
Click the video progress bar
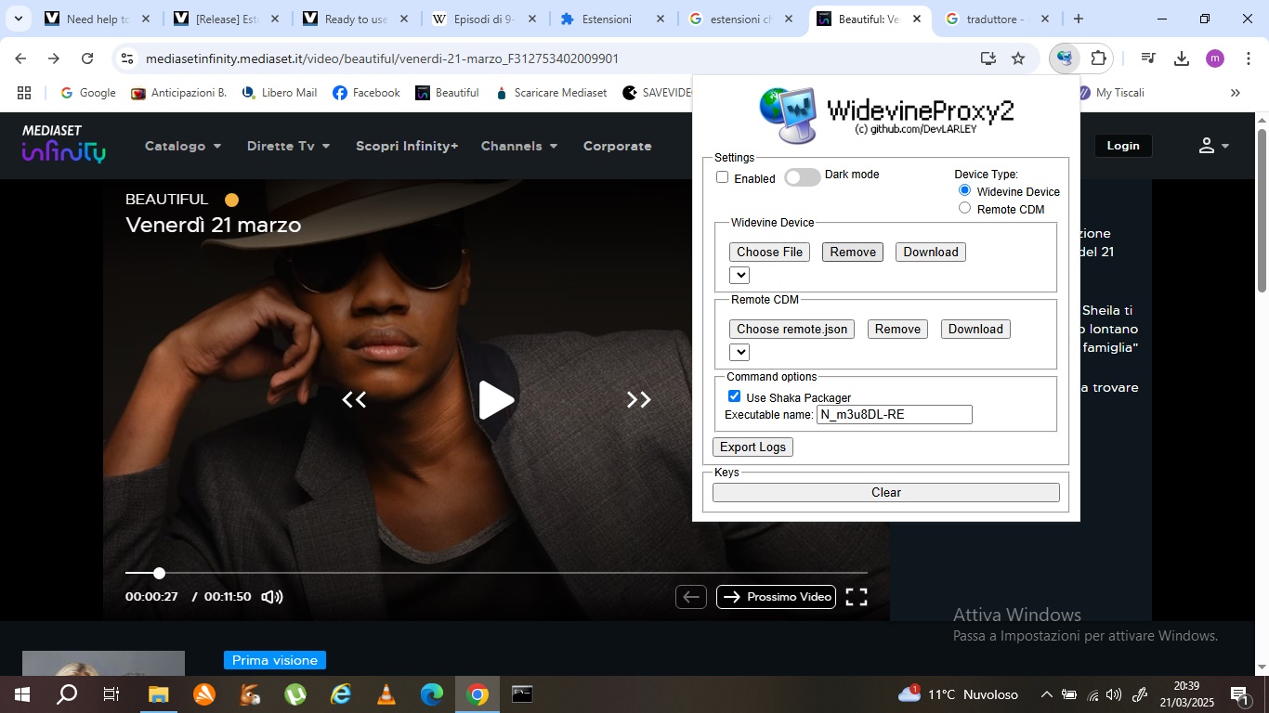tap(496, 573)
